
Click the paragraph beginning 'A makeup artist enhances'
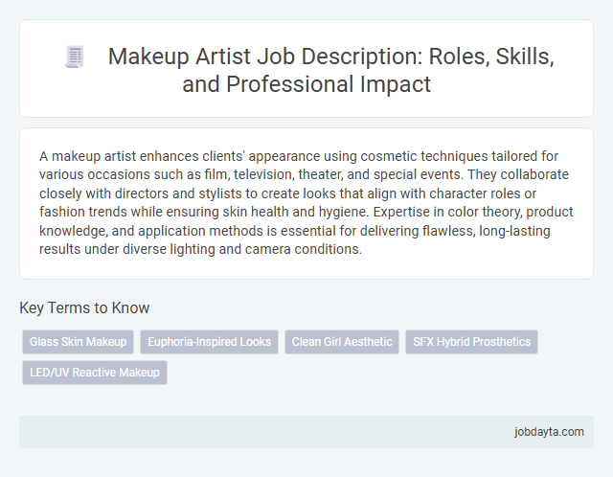pyautogui.click(x=306, y=202)
